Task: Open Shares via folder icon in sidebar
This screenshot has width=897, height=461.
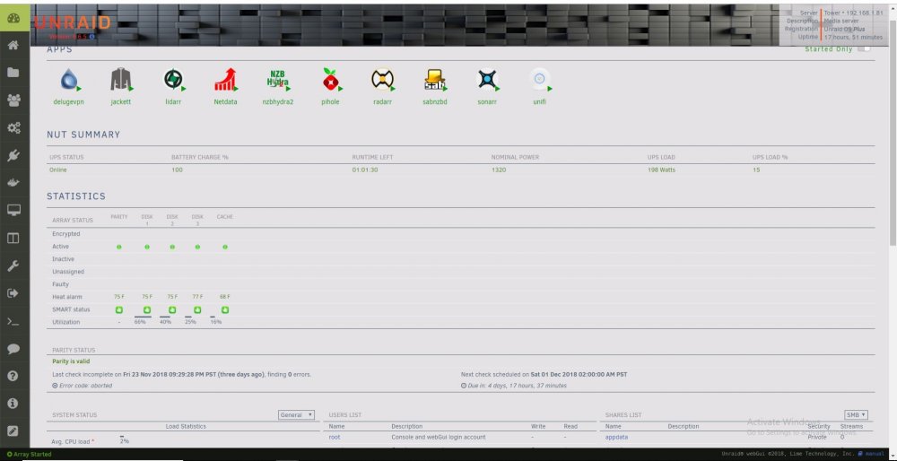Action: tap(13, 73)
